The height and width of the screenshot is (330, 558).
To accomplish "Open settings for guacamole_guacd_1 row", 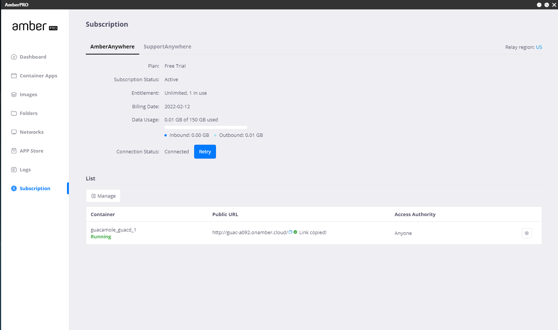I will point(527,233).
